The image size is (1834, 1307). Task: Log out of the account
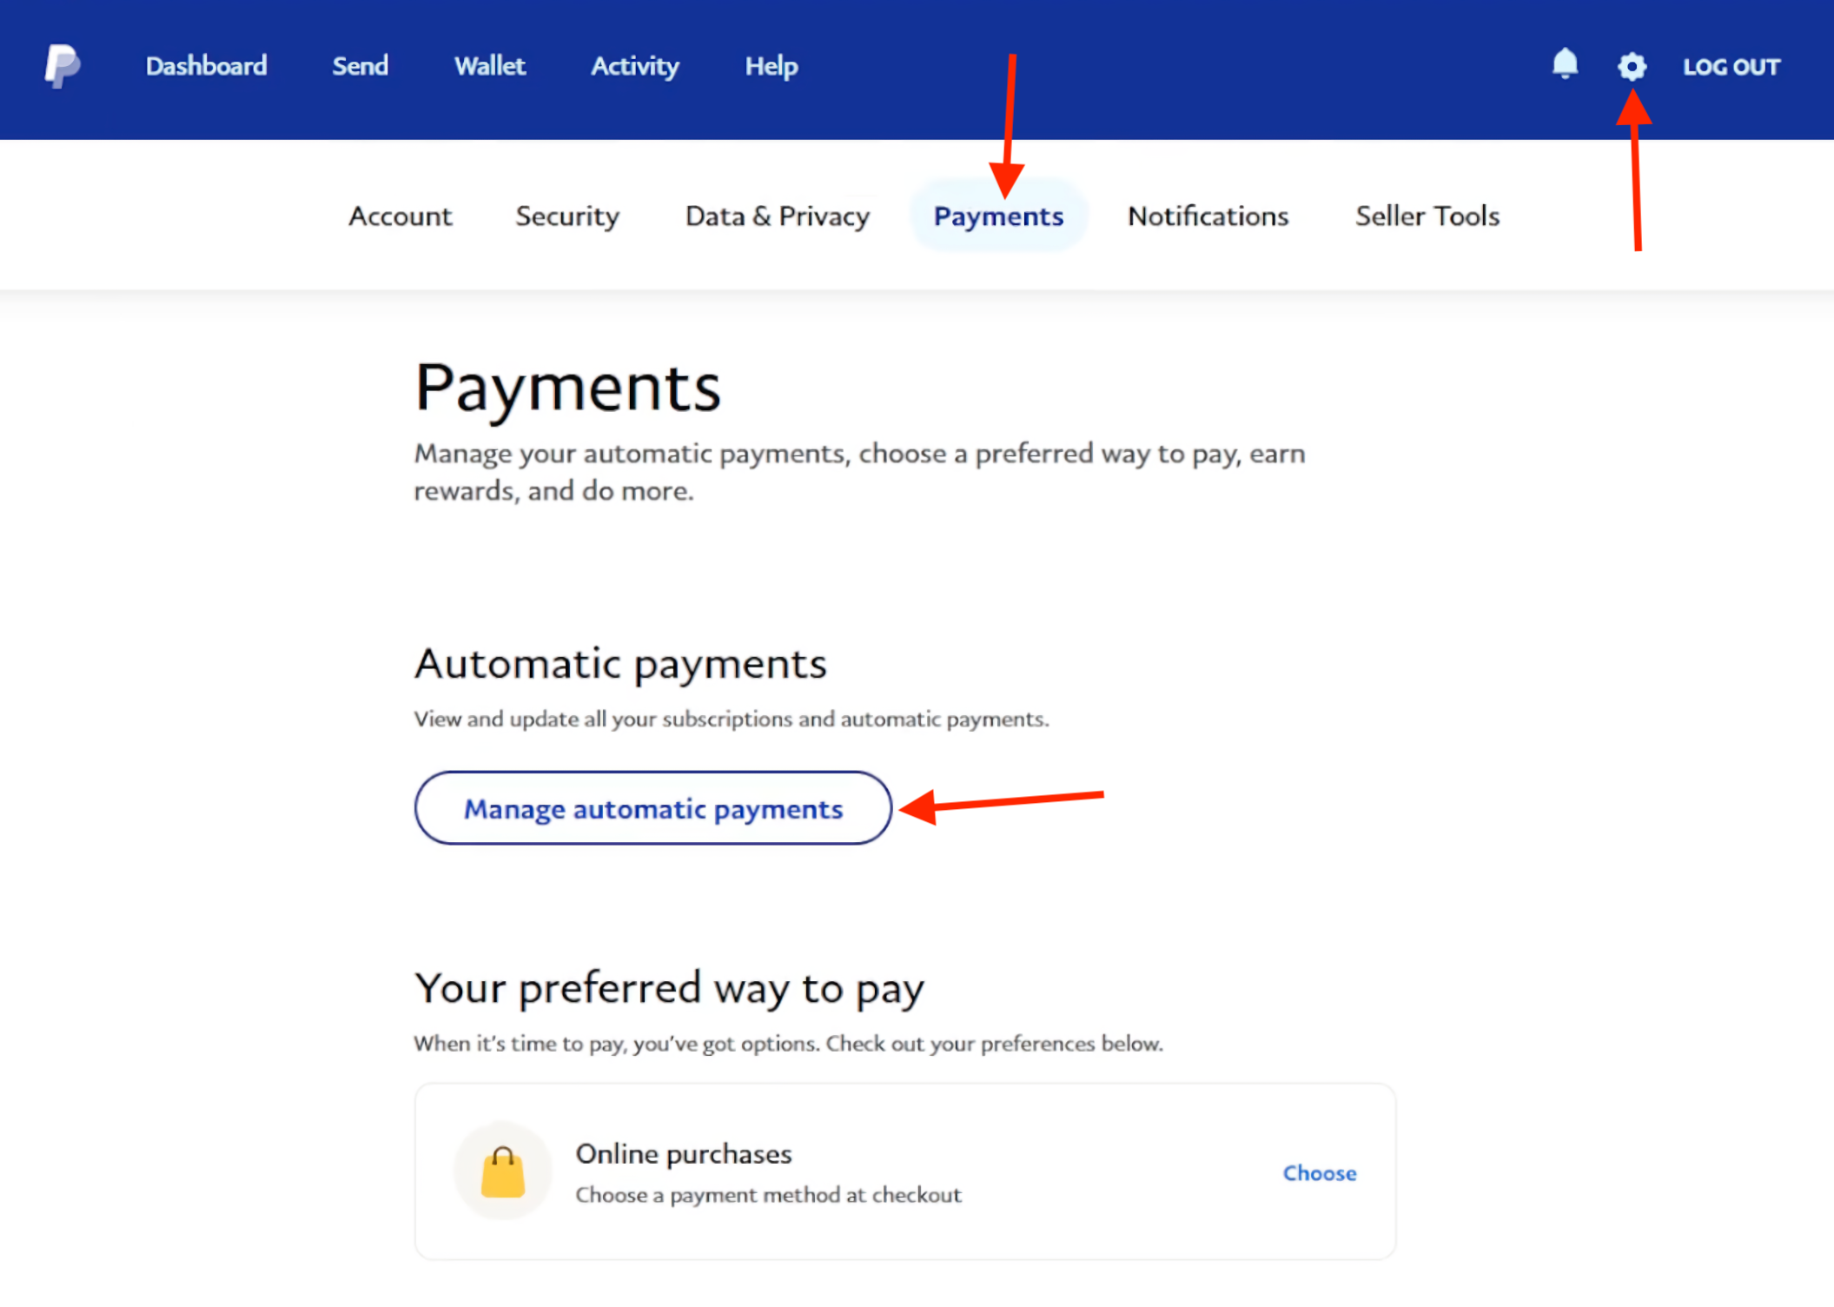[1731, 67]
